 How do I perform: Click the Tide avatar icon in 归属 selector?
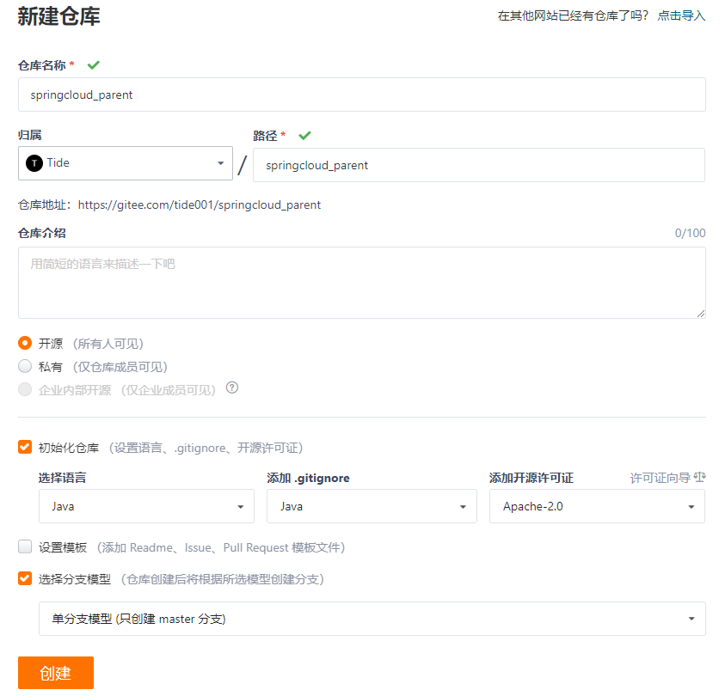click(34, 163)
